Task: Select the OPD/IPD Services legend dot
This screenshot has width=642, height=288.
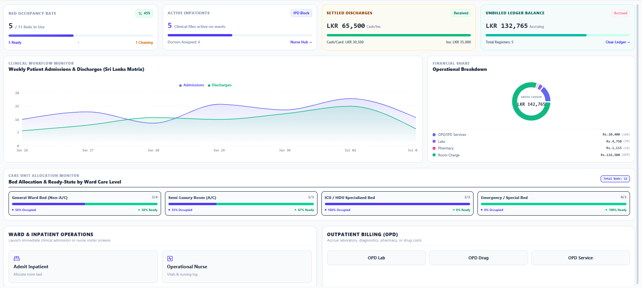Action: 434,135
